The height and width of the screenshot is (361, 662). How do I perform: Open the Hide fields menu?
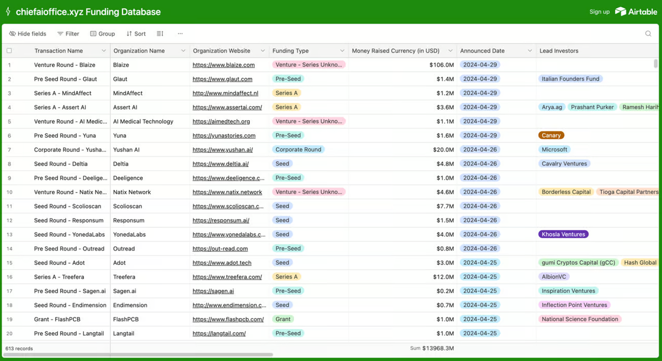28,34
